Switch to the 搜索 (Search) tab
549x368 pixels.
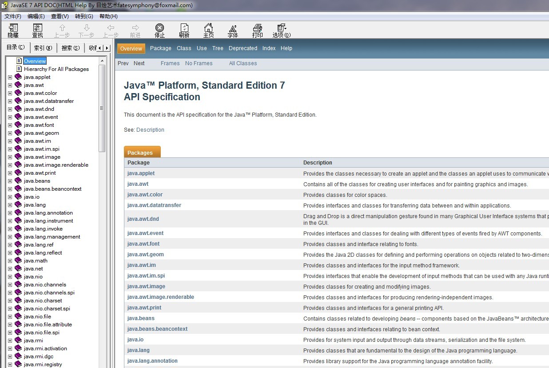[x=71, y=48]
